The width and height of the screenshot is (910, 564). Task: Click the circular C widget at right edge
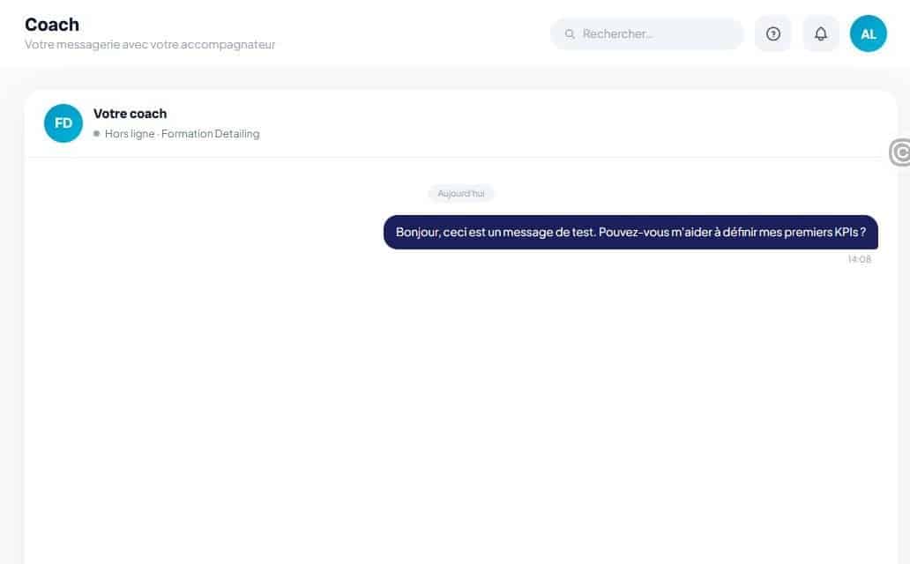pyautogui.click(x=900, y=152)
